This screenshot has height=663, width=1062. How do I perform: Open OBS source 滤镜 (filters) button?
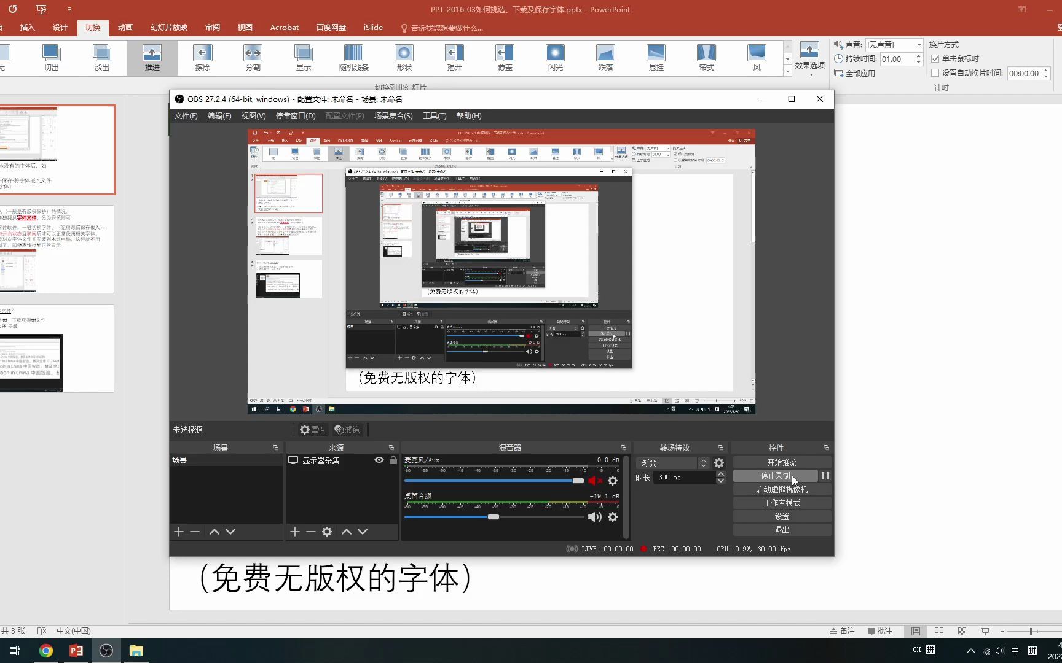[347, 430]
